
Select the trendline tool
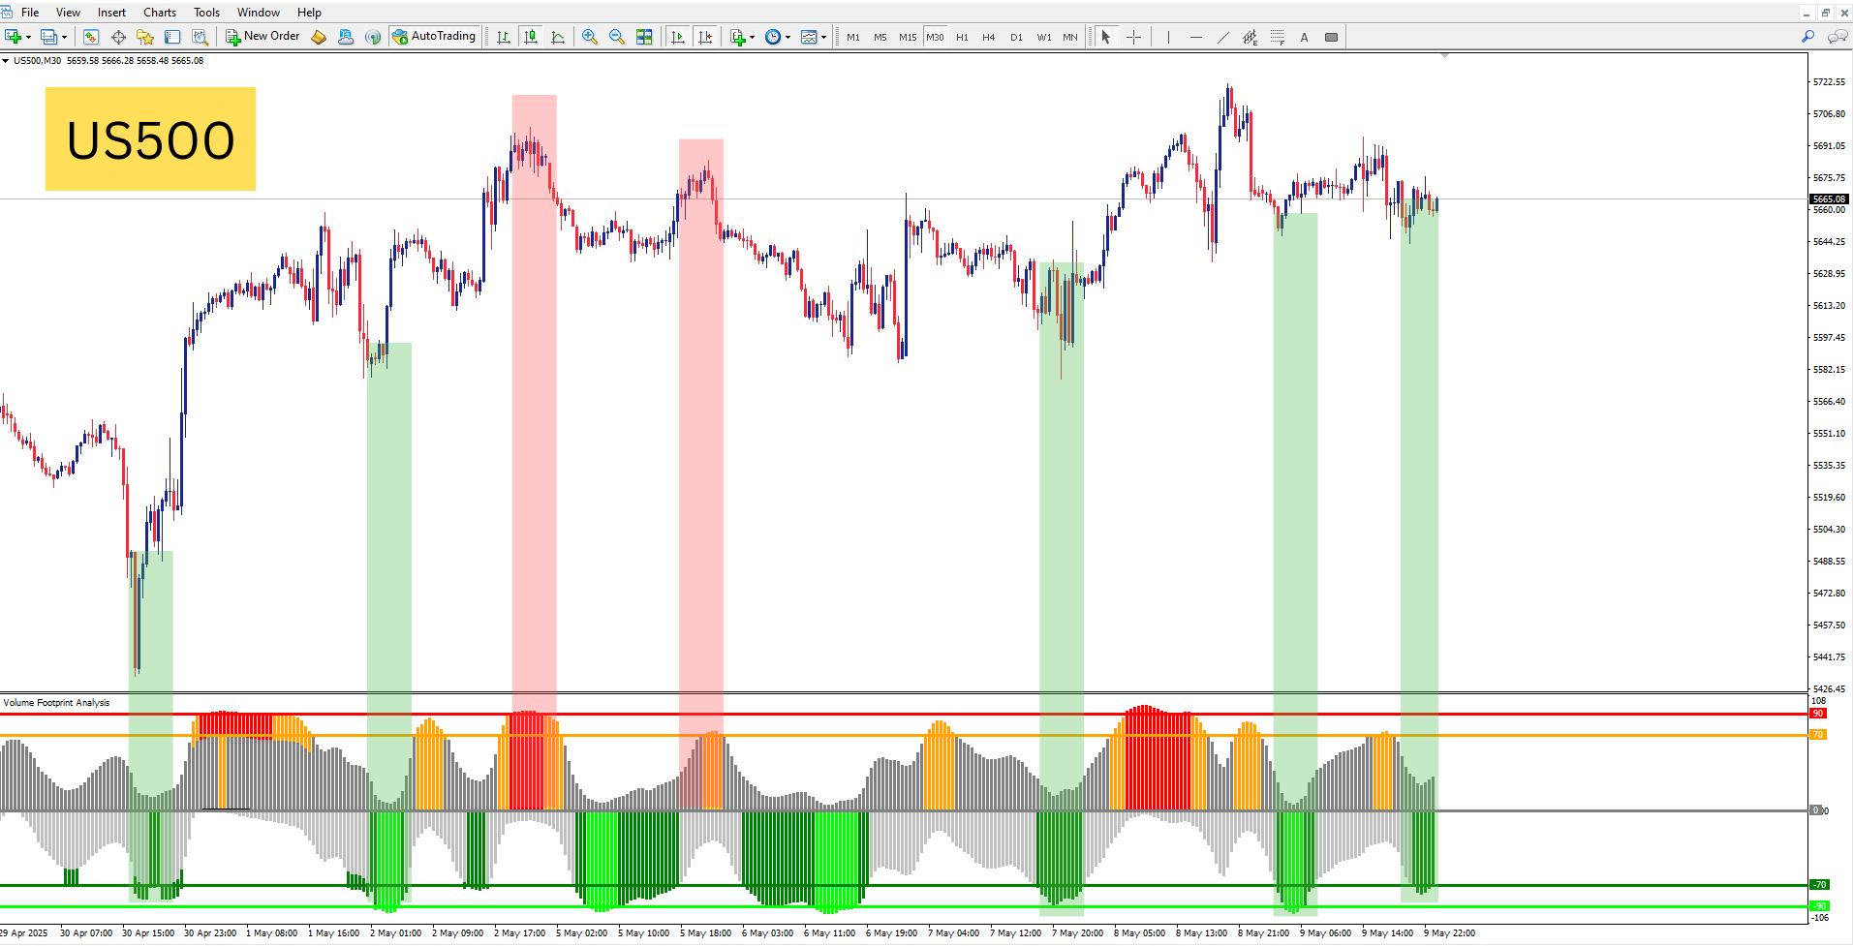click(1223, 37)
